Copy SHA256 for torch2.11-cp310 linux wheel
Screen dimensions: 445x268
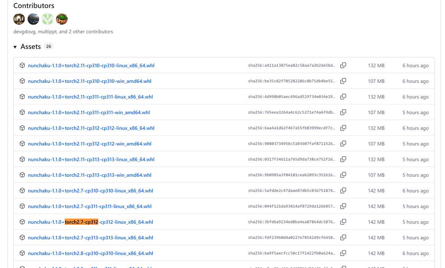click(x=343, y=65)
